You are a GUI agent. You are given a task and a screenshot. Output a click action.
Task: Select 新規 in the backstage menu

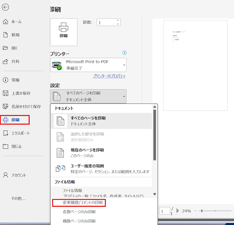(16, 35)
